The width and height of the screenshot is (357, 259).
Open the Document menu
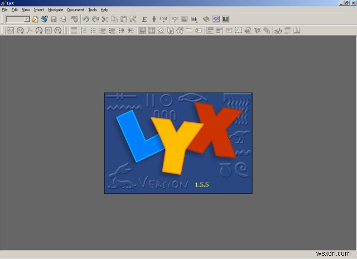(76, 10)
